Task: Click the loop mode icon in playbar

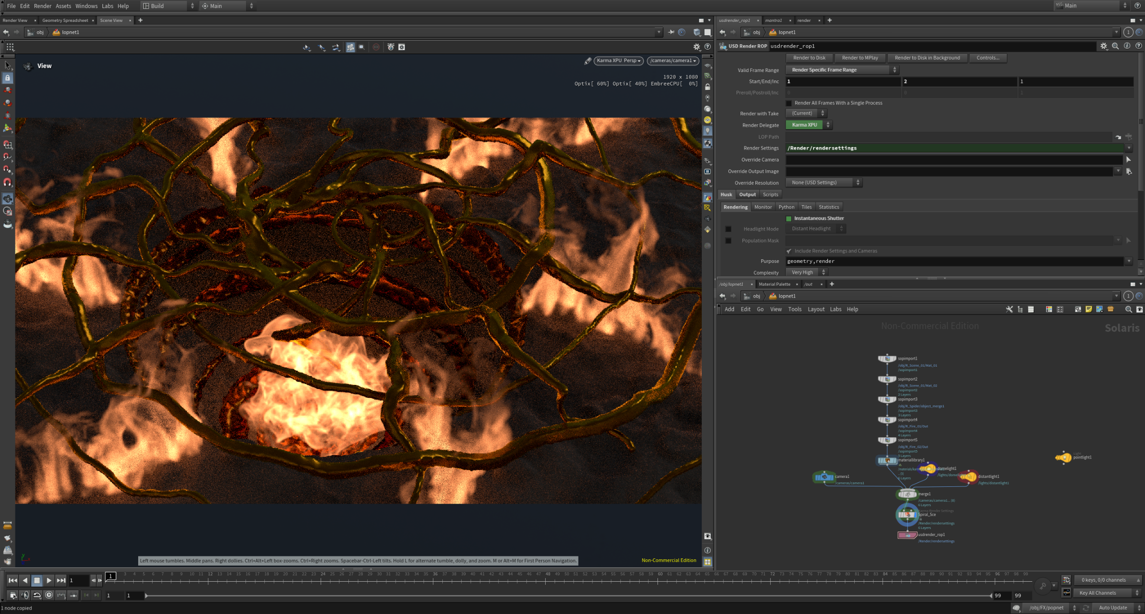Action: (x=37, y=595)
